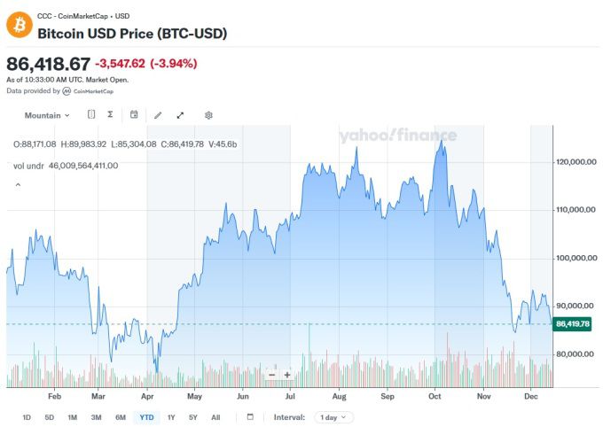603x427 pixels.
Task: Click the events calendar icon in toolbar
Action: 134,115
